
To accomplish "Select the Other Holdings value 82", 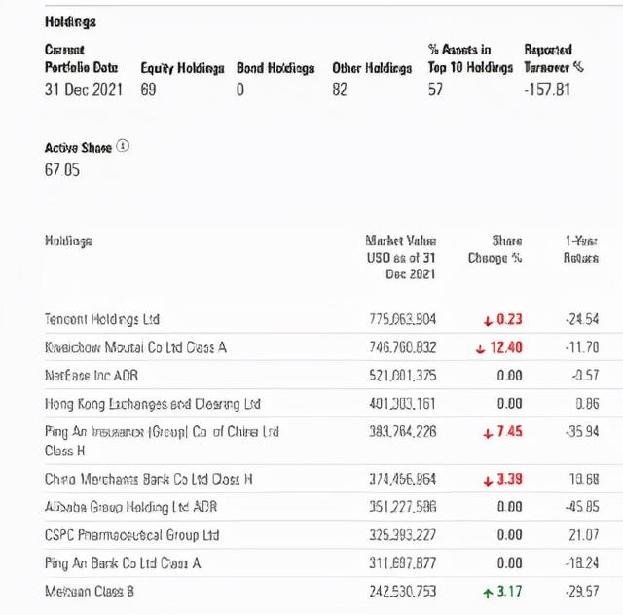I will point(340,90).
